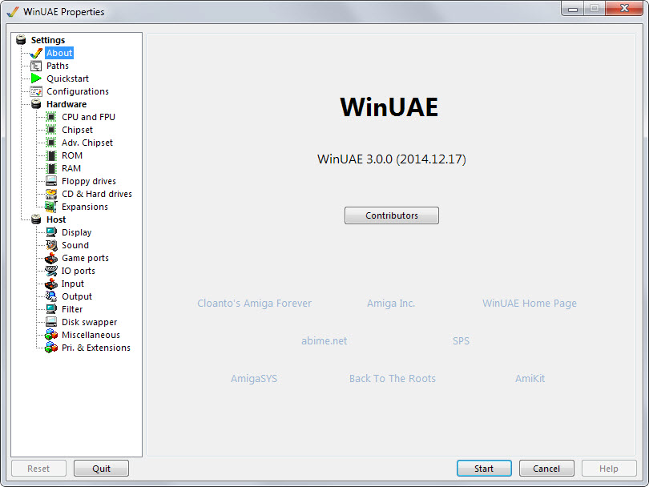This screenshot has width=649, height=487.
Task: Open the Miscellaneous settings label
Action: tap(91, 335)
